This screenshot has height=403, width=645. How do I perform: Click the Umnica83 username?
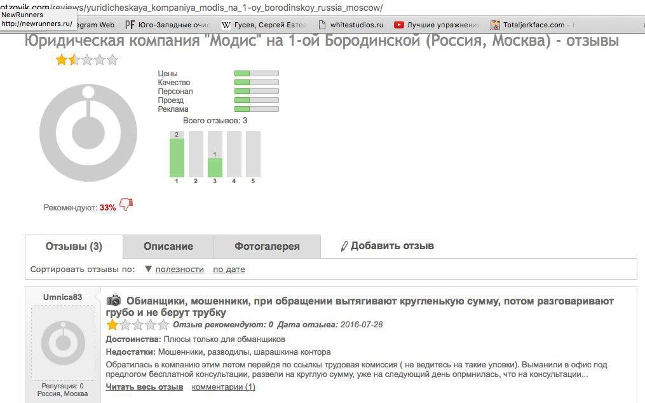pos(62,297)
